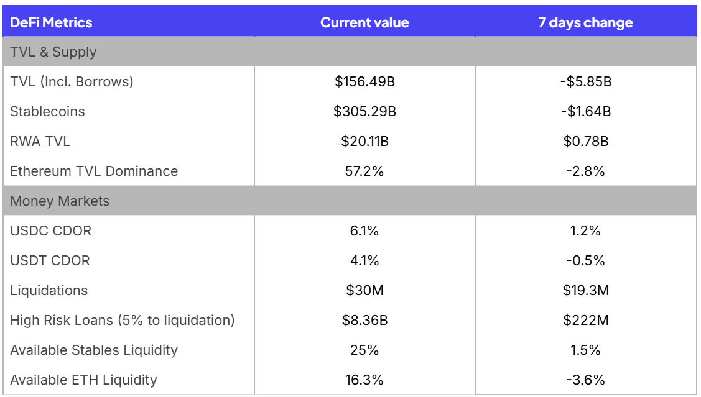Click the USDC CDOR row label

[50, 231]
